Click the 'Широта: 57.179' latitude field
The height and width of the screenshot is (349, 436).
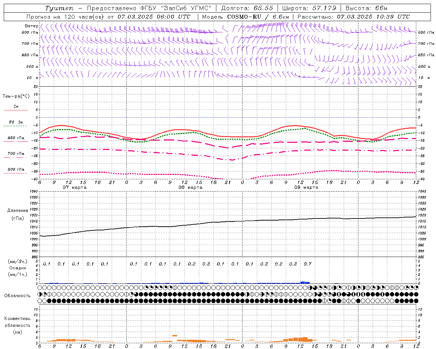309,8
